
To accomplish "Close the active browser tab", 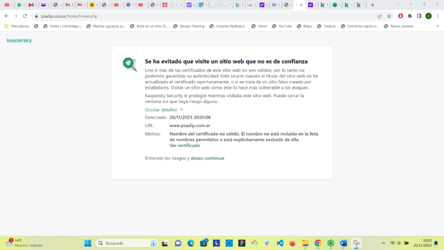I will 301,5.
